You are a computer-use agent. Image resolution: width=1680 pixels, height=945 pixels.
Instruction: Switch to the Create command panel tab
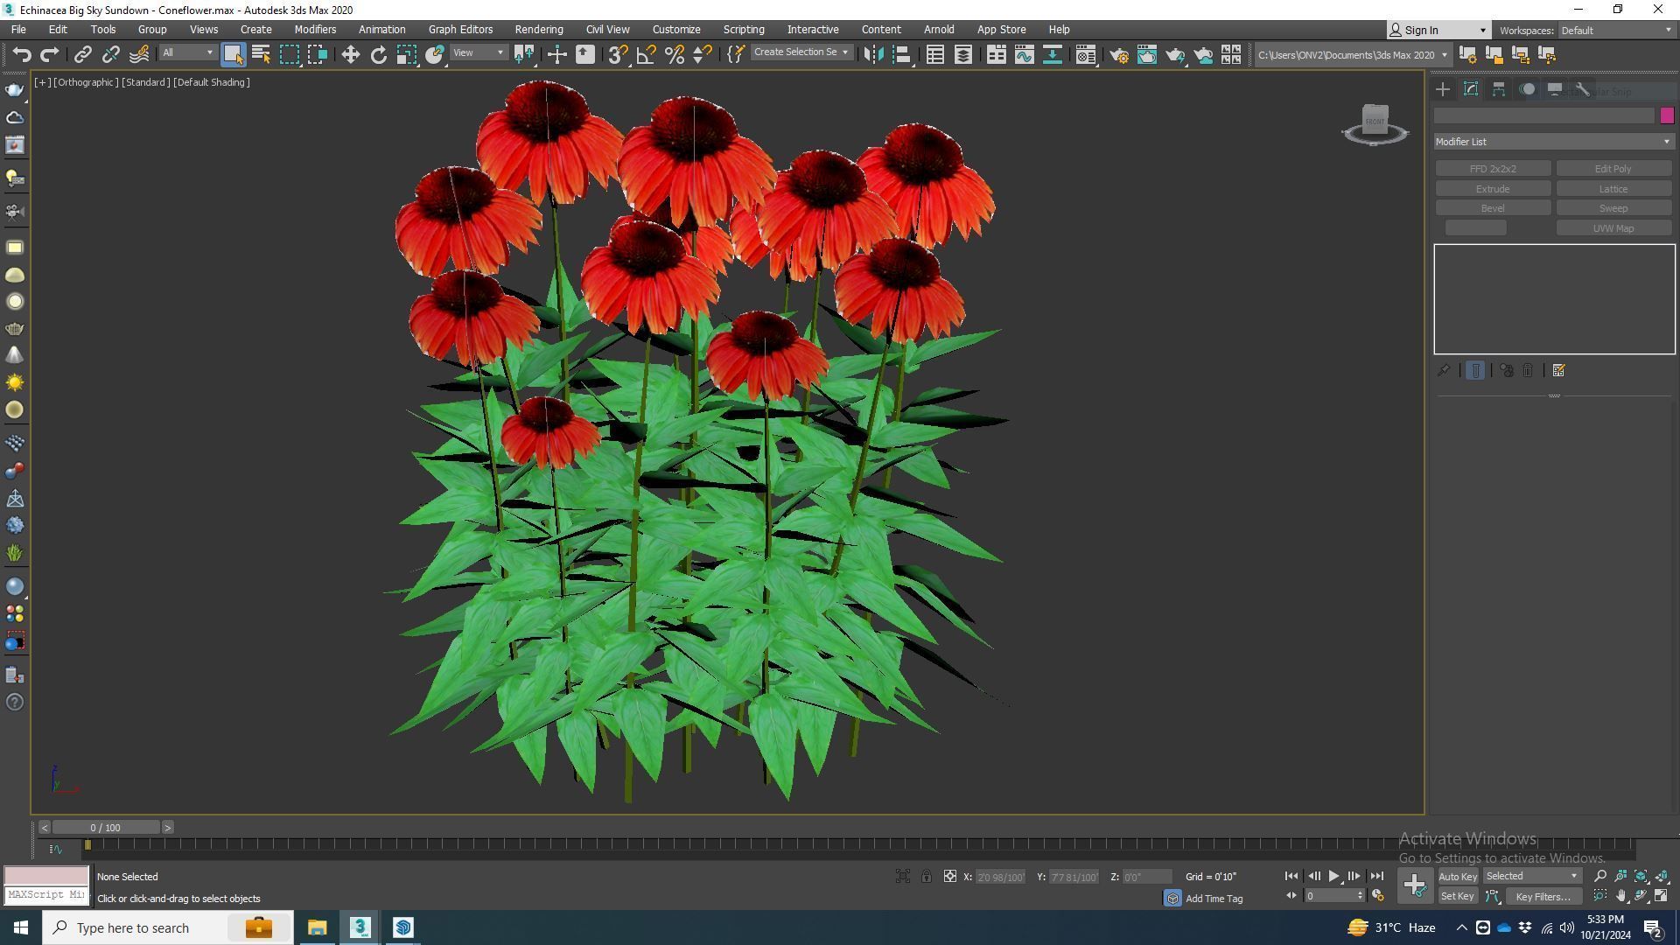tap(1443, 89)
